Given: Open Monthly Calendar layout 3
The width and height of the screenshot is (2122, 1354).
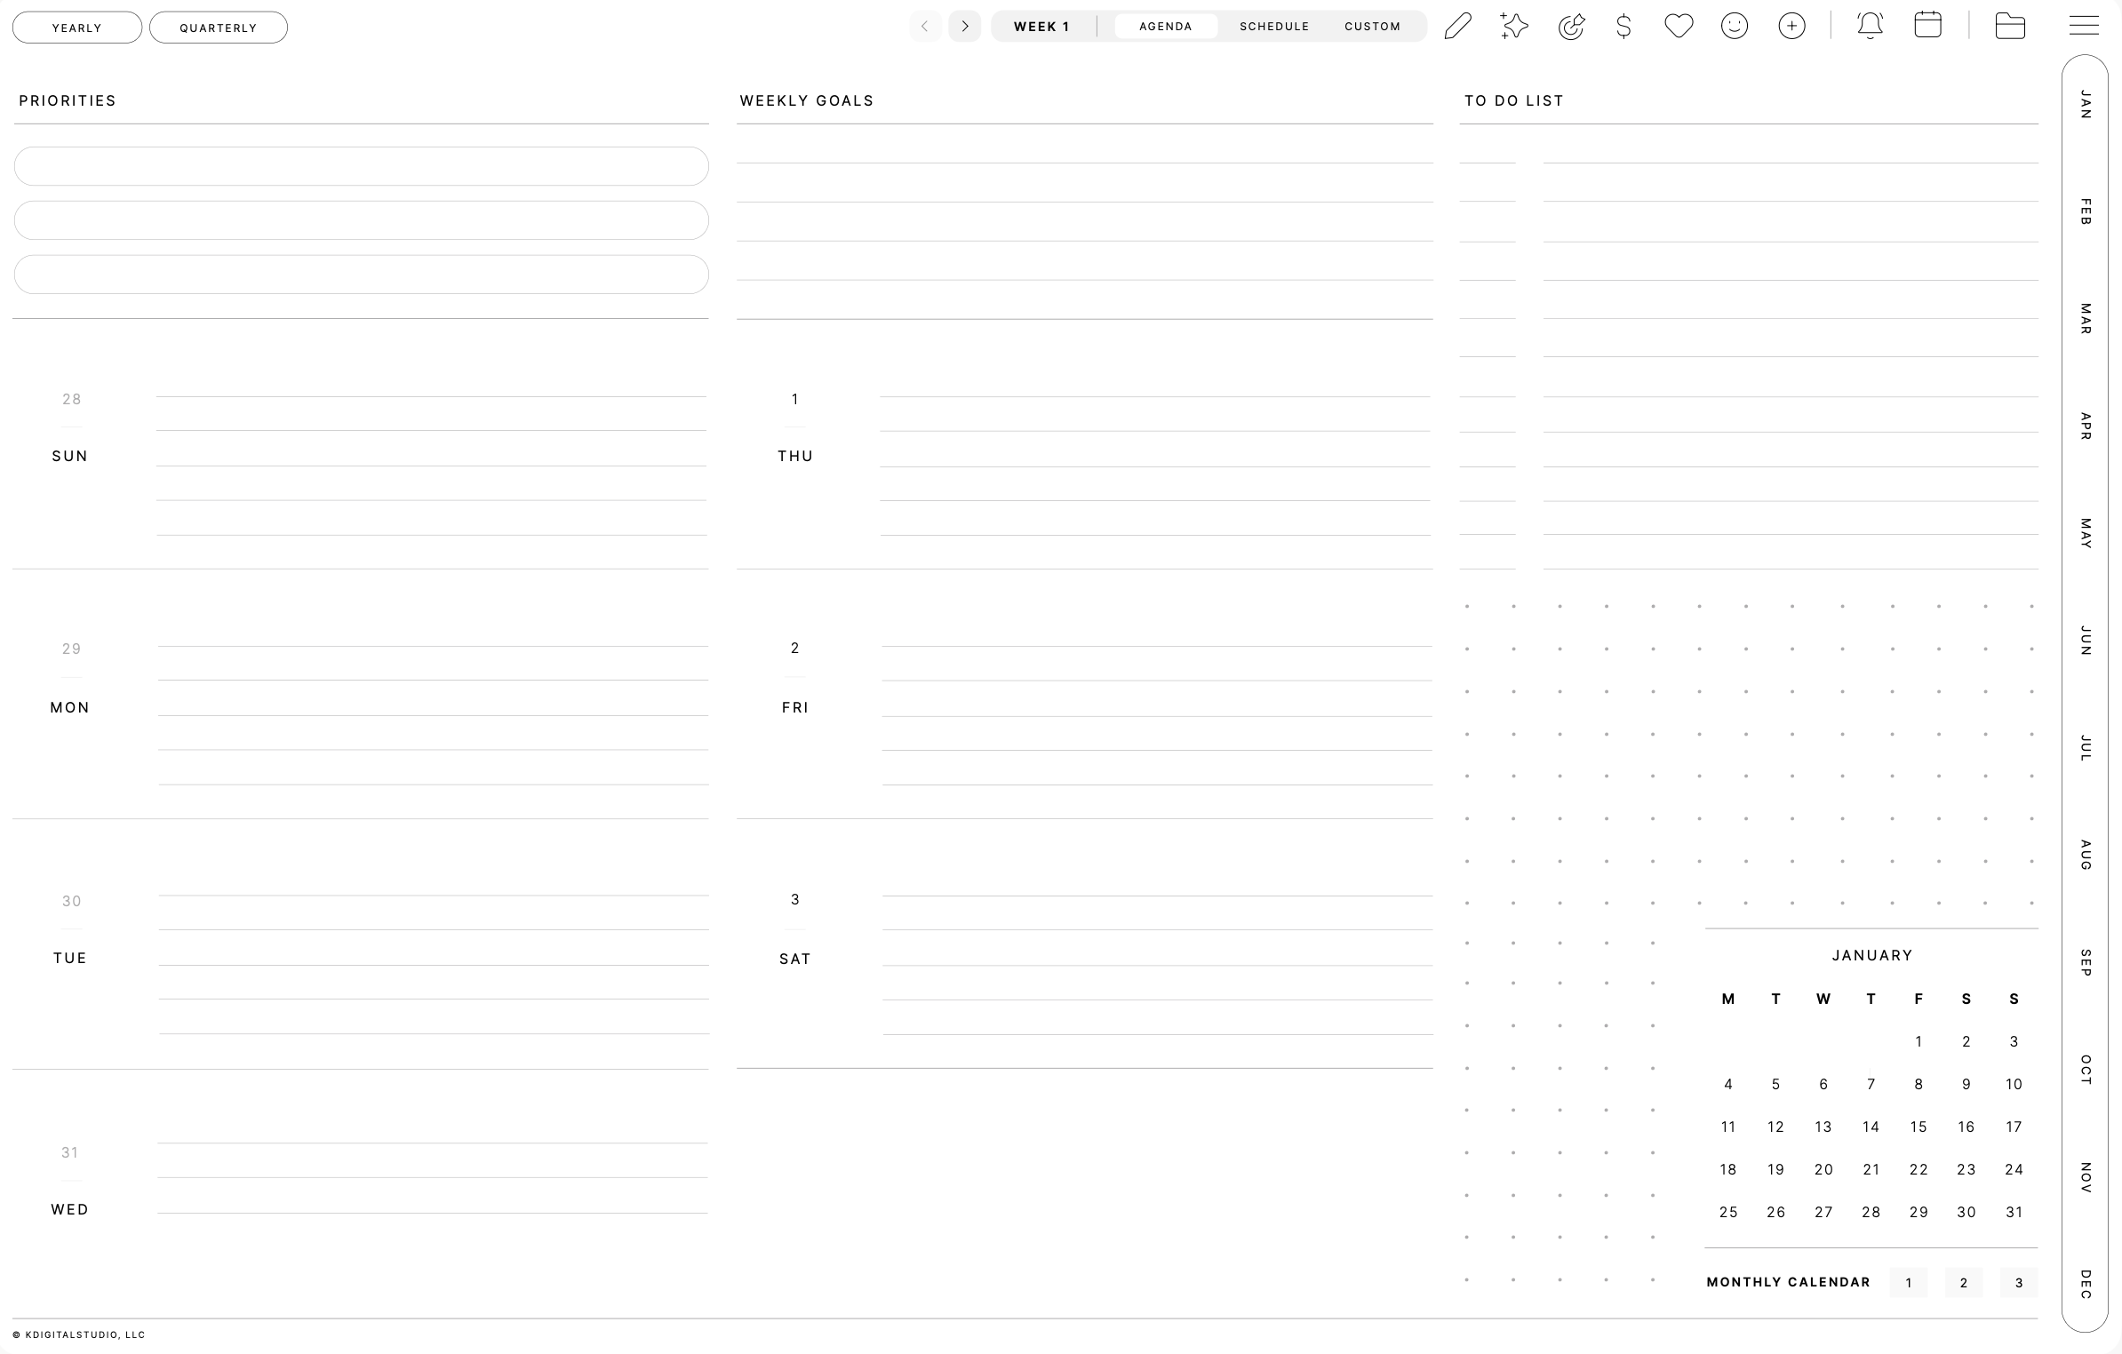Looking at the screenshot, I should (2019, 1282).
